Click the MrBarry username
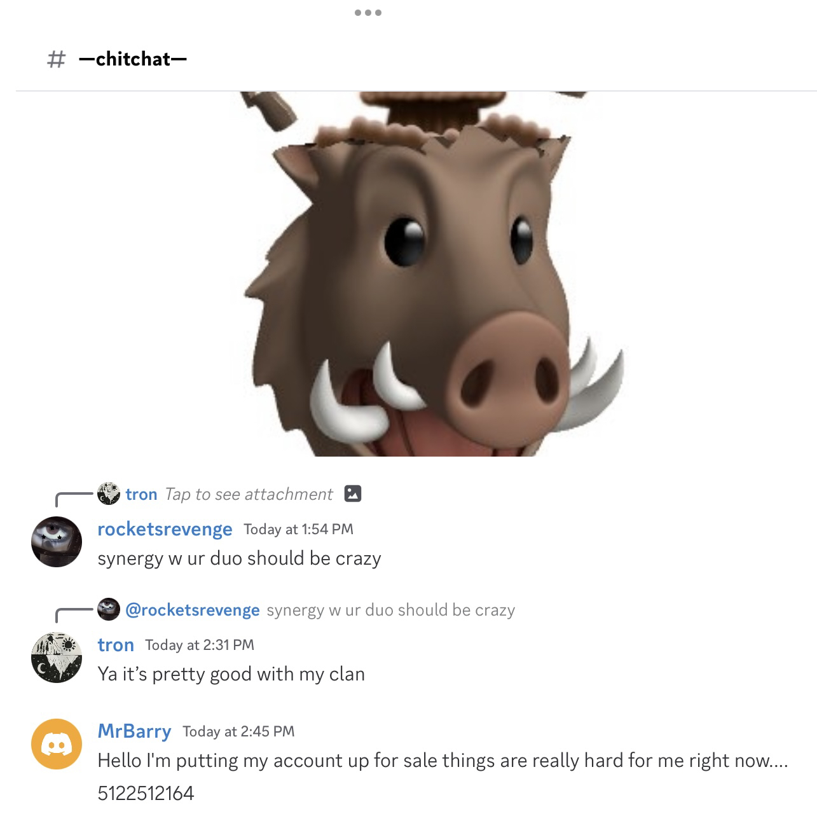 coord(134,731)
